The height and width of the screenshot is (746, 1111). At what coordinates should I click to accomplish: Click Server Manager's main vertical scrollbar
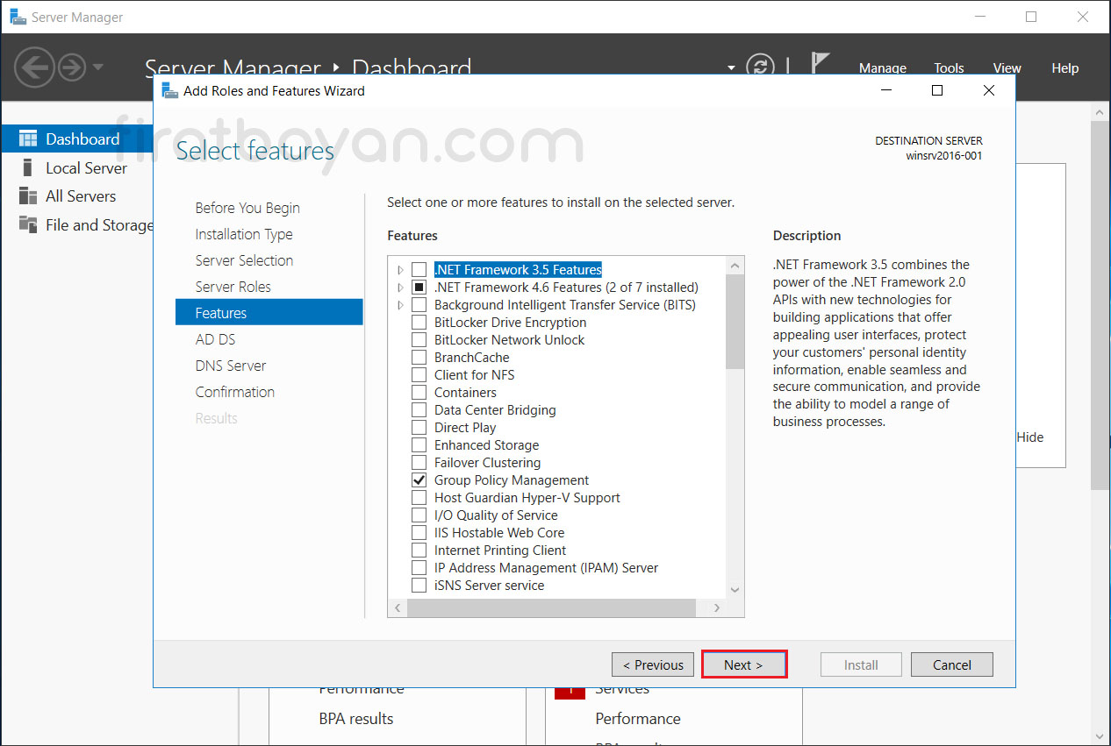(x=1100, y=305)
